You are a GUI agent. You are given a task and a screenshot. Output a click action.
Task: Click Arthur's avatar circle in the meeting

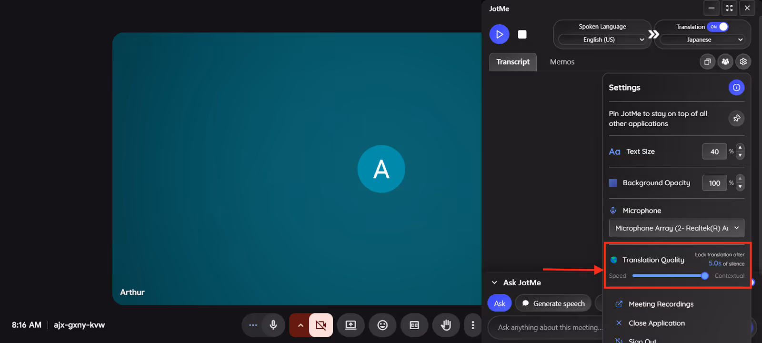381,169
